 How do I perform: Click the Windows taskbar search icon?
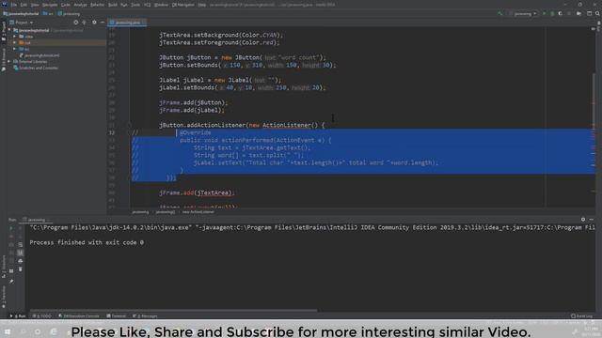pyautogui.click(x=23, y=331)
